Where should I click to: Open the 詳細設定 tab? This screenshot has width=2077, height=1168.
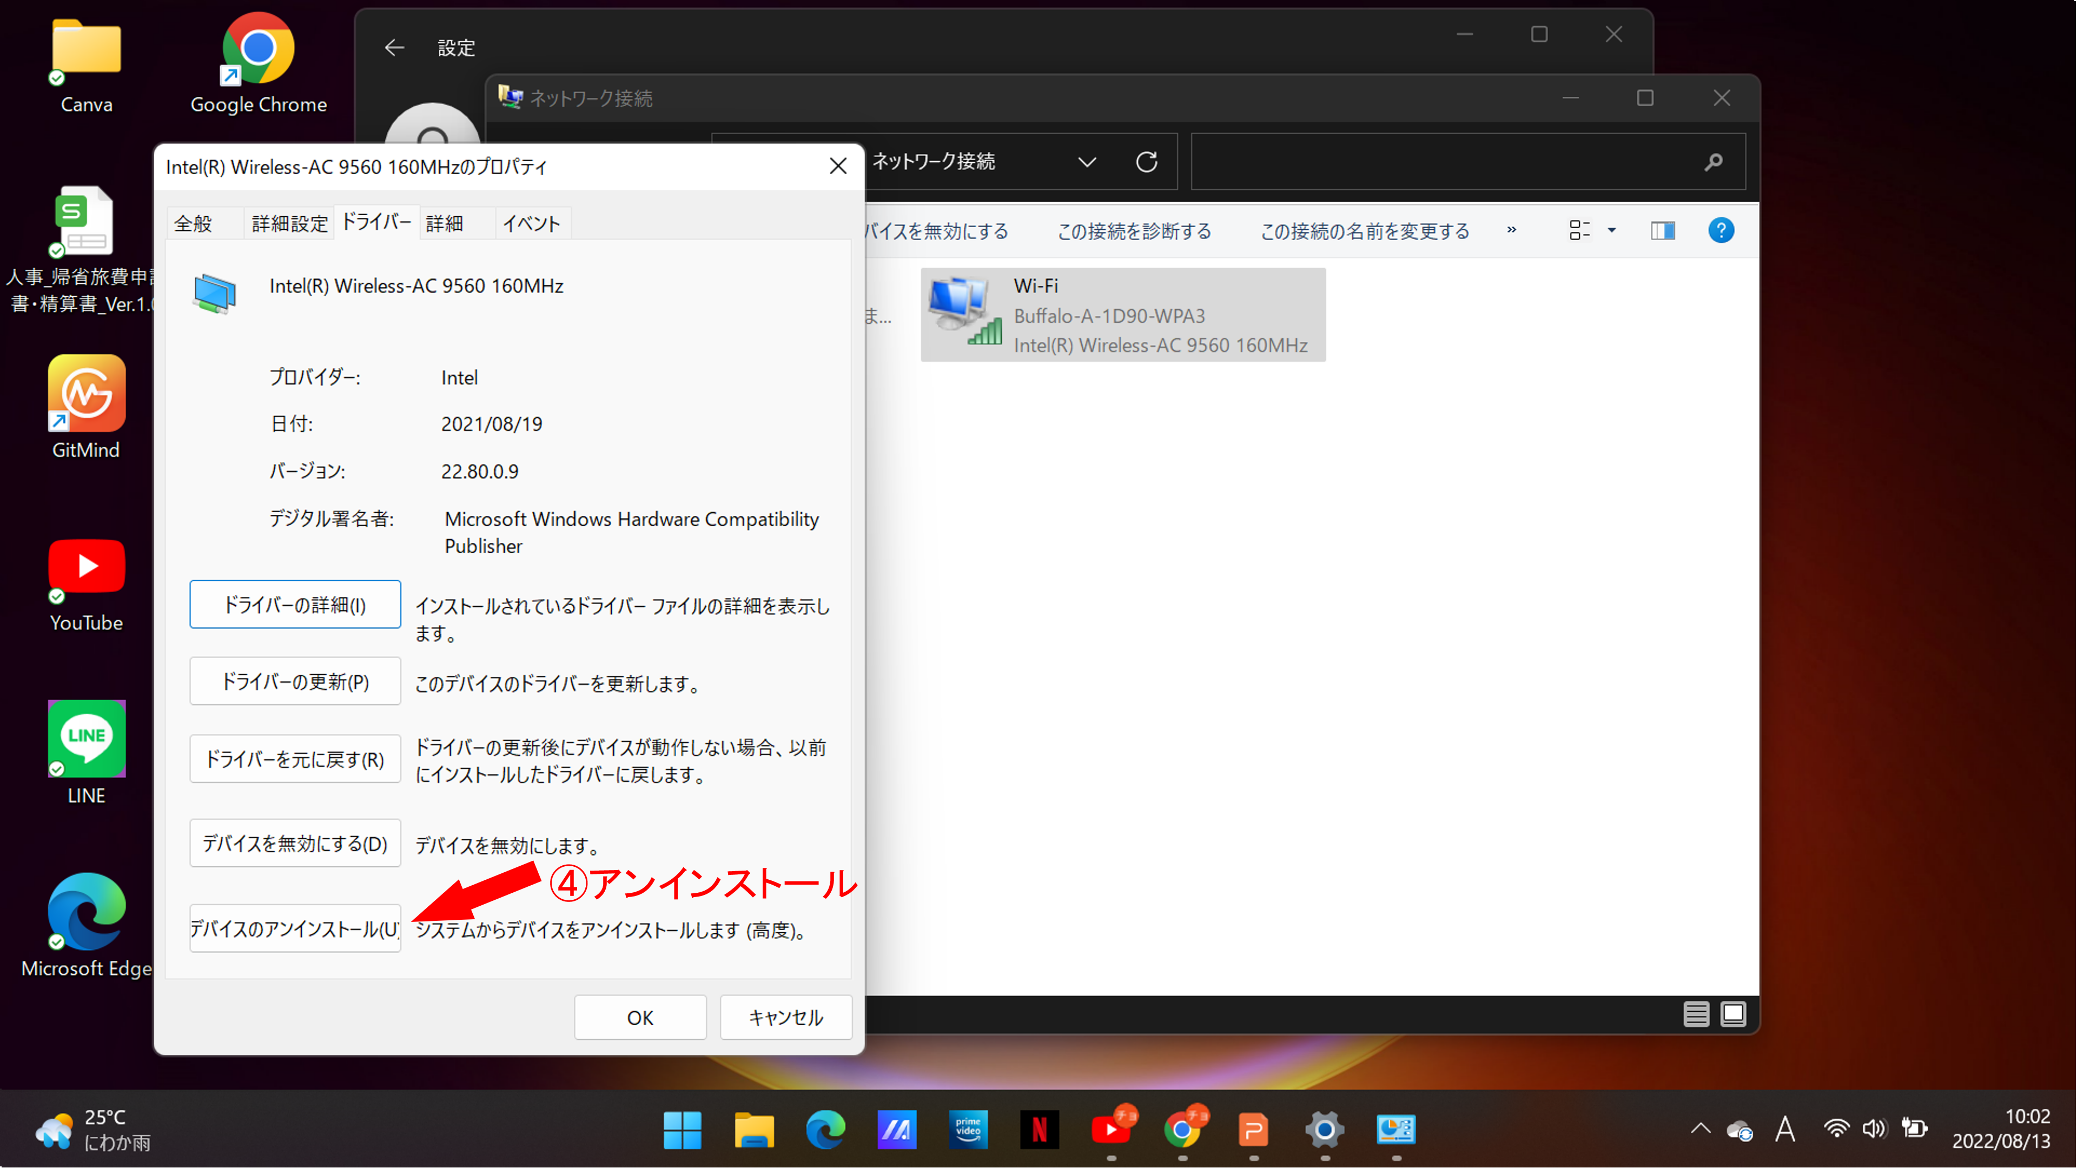pyautogui.click(x=289, y=223)
